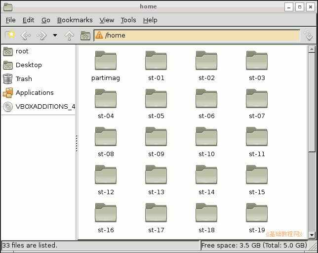Select the st-01 folder
This screenshot has width=318, height=253.
click(x=156, y=66)
